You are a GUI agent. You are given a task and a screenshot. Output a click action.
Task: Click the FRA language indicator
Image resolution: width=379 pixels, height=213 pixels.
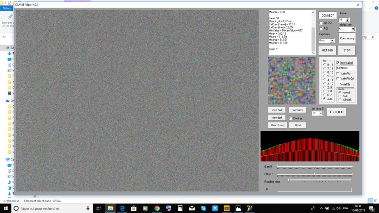[x=346, y=208]
